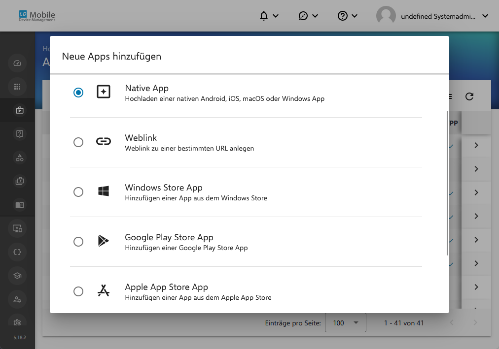
Task: Expand the compass menu dropdown arrow
Action: coord(315,16)
